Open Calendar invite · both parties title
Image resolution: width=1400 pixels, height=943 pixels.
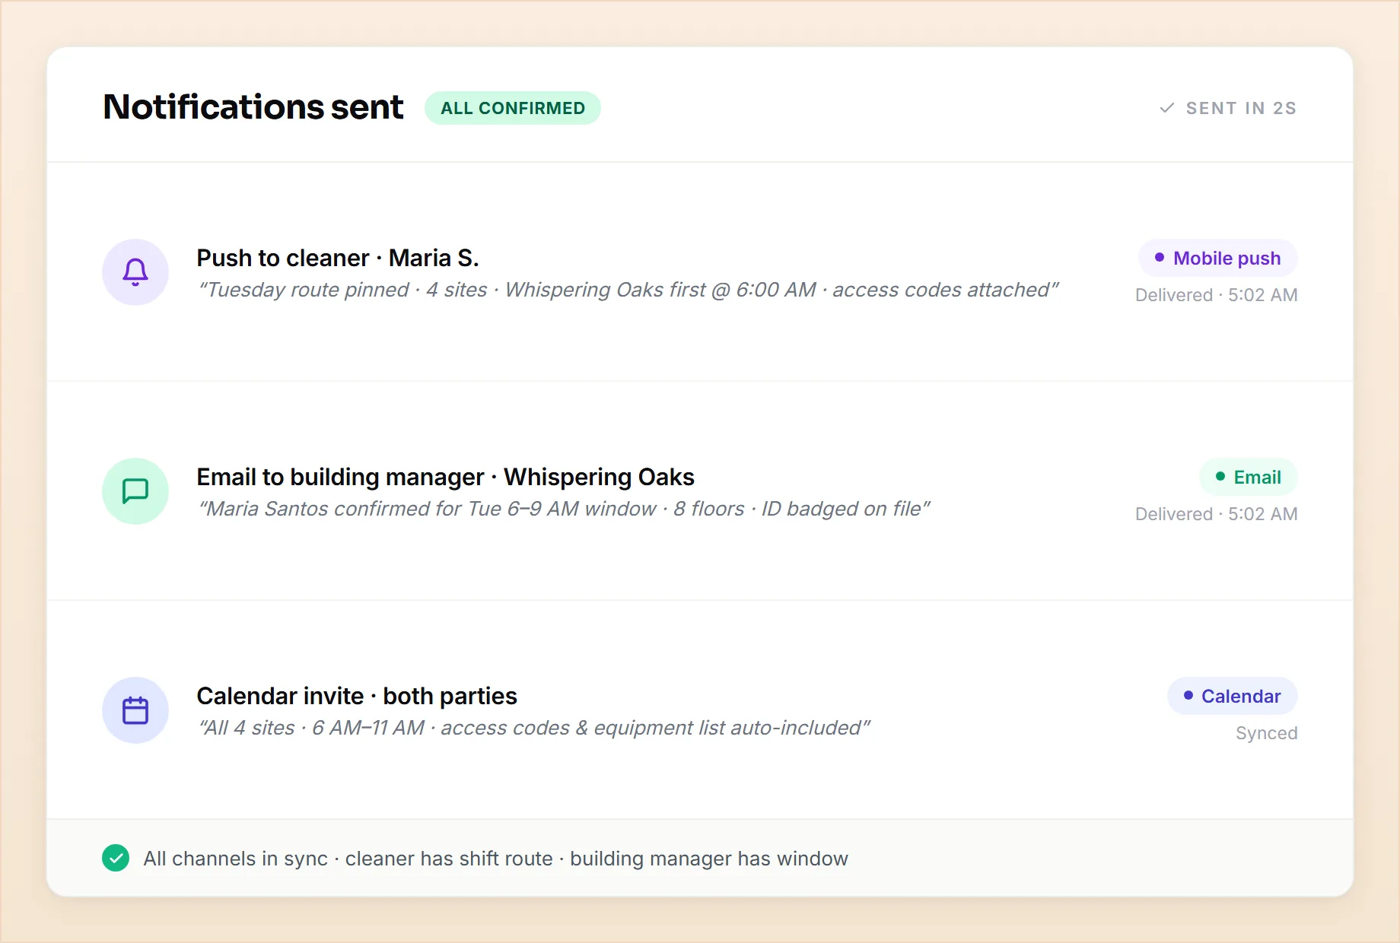357,697
